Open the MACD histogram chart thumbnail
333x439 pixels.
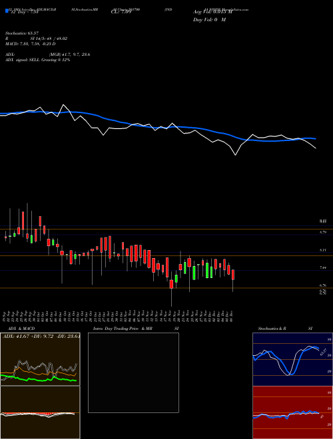click(x=40, y=412)
